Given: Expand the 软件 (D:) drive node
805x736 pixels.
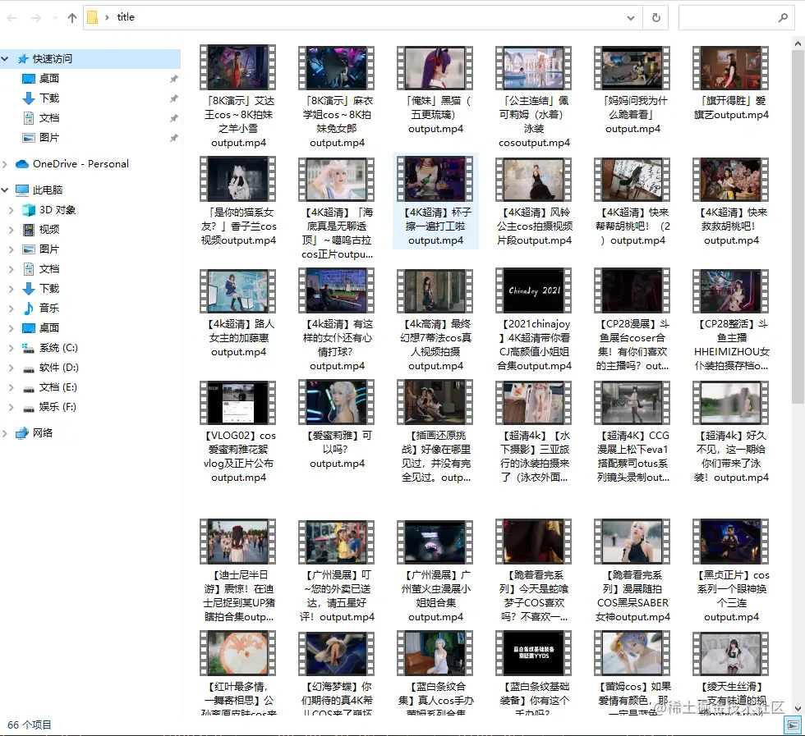Looking at the screenshot, I should 11,368.
